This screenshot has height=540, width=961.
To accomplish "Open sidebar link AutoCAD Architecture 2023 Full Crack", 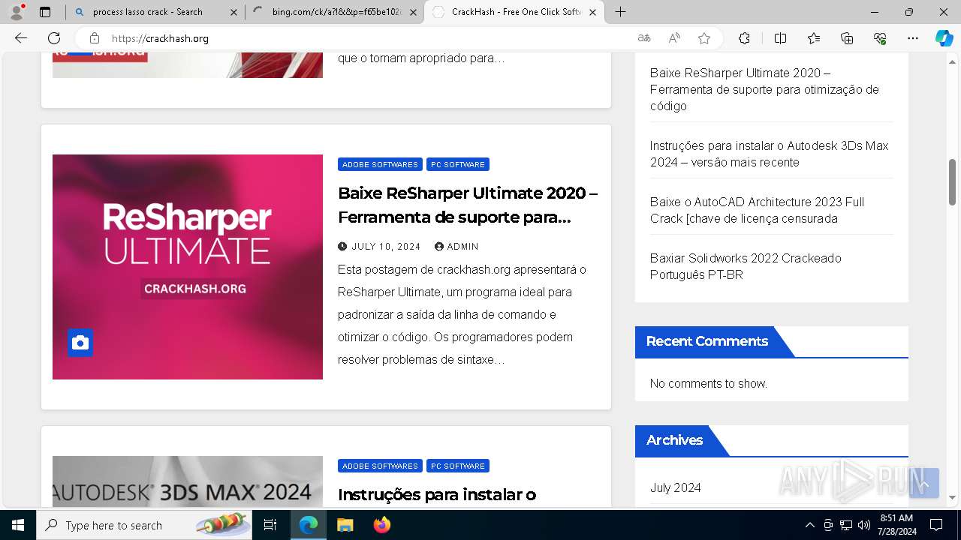I will click(757, 210).
